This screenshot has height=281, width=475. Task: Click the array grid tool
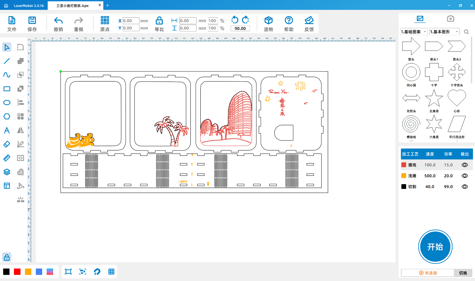[x=20, y=116]
